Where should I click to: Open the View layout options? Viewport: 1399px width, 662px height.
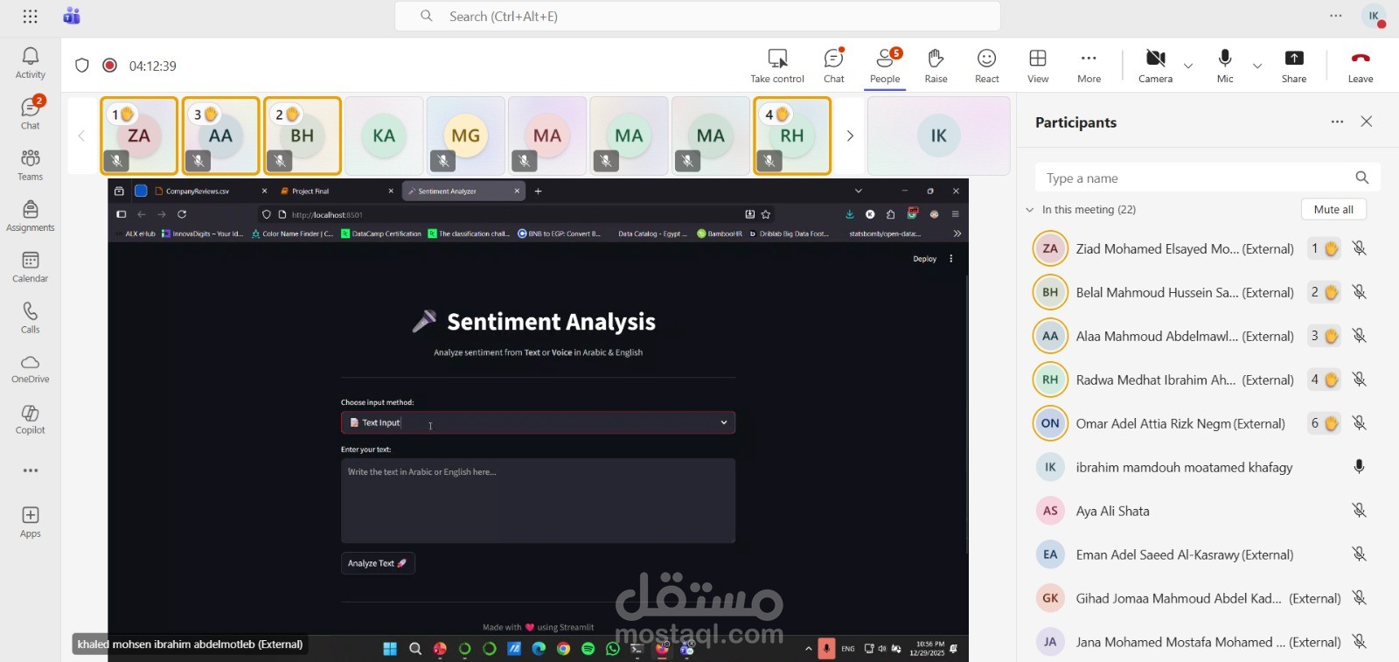(1038, 66)
